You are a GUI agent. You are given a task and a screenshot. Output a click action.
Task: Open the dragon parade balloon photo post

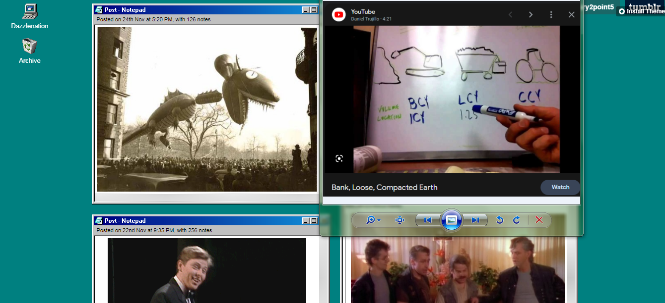pyautogui.click(x=207, y=109)
